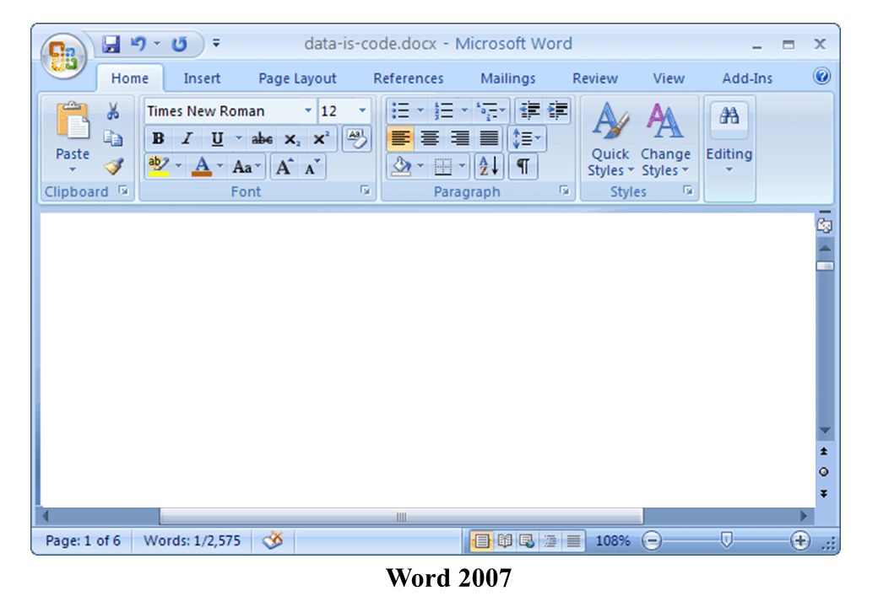This screenshot has height=607, width=878.
Task: Click the 108% zoom level
Action: (x=613, y=540)
